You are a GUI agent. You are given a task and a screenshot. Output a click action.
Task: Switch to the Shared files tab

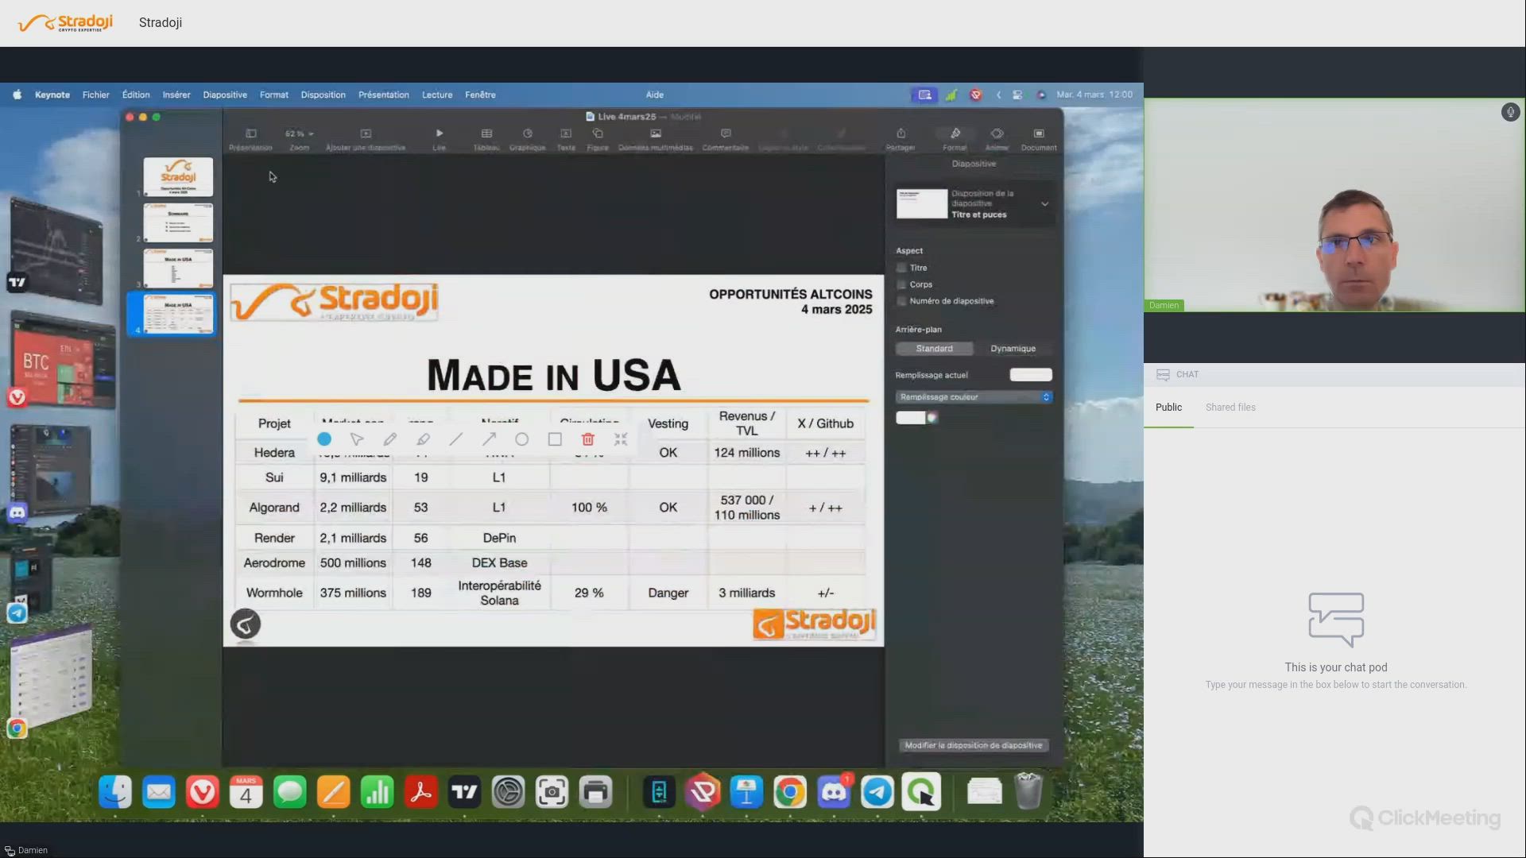(1230, 408)
